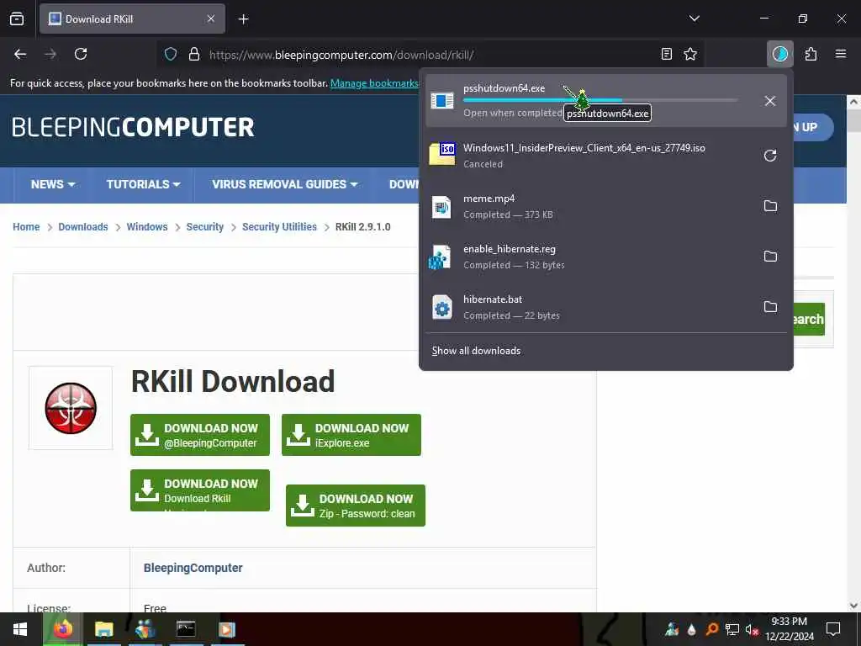This screenshot has width=861, height=646.
Task: Close the Download RKill tab
Action: [210, 19]
